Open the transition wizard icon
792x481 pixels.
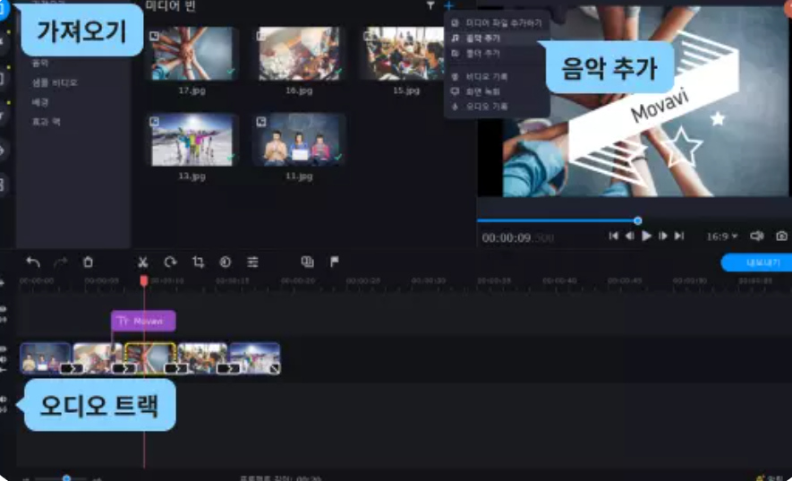[307, 262]
